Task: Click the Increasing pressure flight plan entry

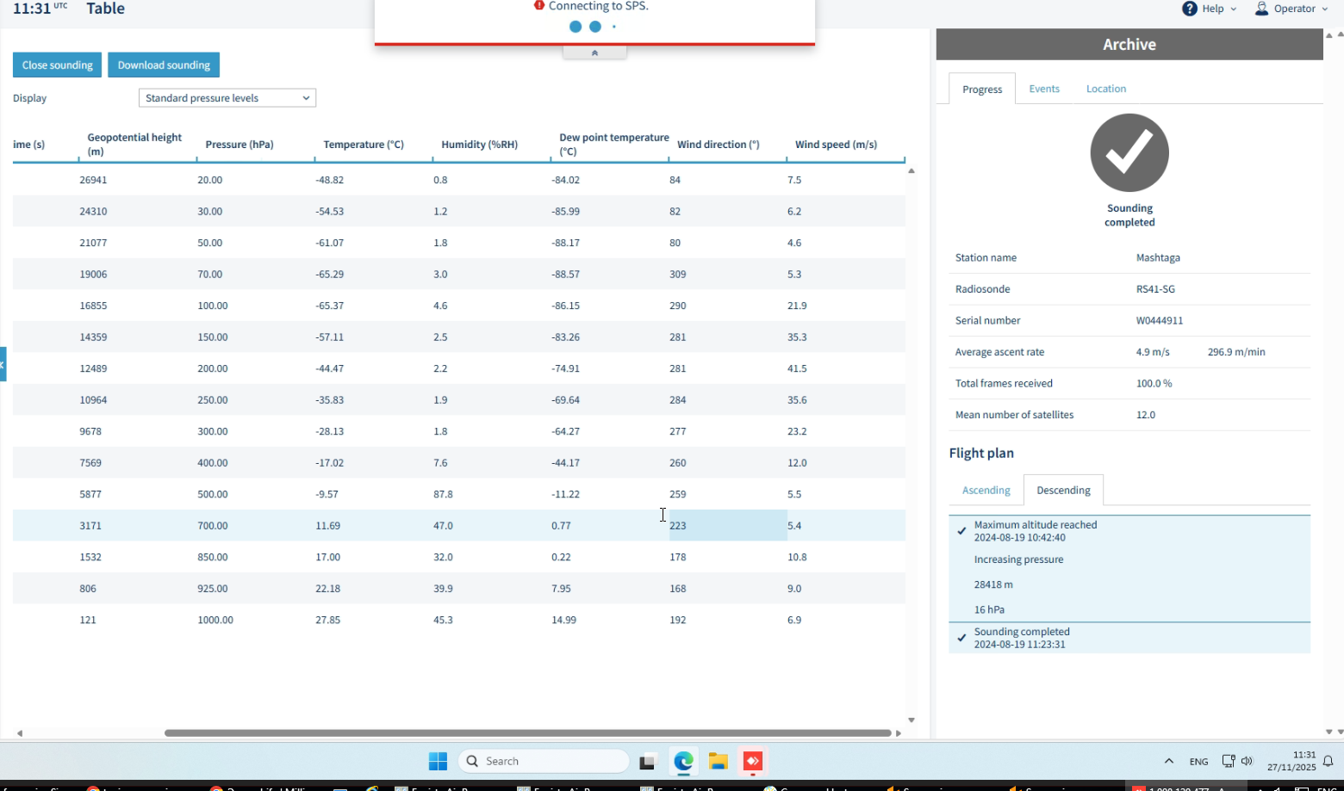Action: point(1018,559)
